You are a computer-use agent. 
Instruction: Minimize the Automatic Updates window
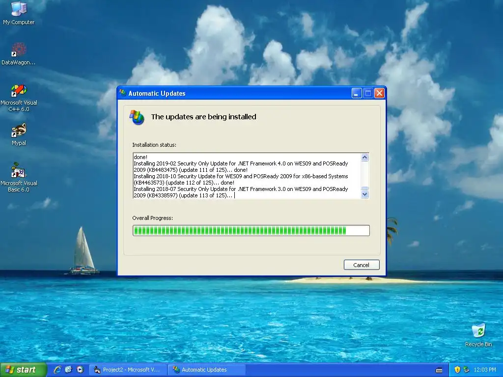[x=357, y=93]
